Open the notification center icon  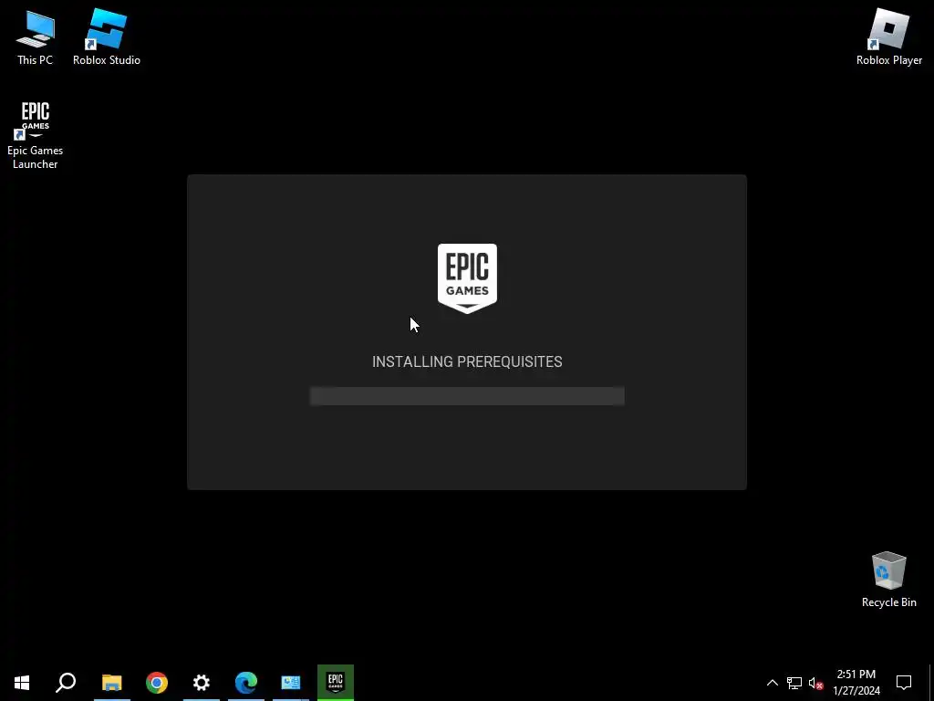click(x=904, y=683)
